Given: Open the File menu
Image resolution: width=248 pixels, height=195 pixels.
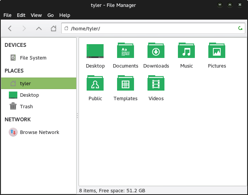Looking at the screenshot, I should click(7, 15).
